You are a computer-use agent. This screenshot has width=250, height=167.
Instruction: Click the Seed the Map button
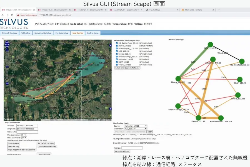click(14, 147)
